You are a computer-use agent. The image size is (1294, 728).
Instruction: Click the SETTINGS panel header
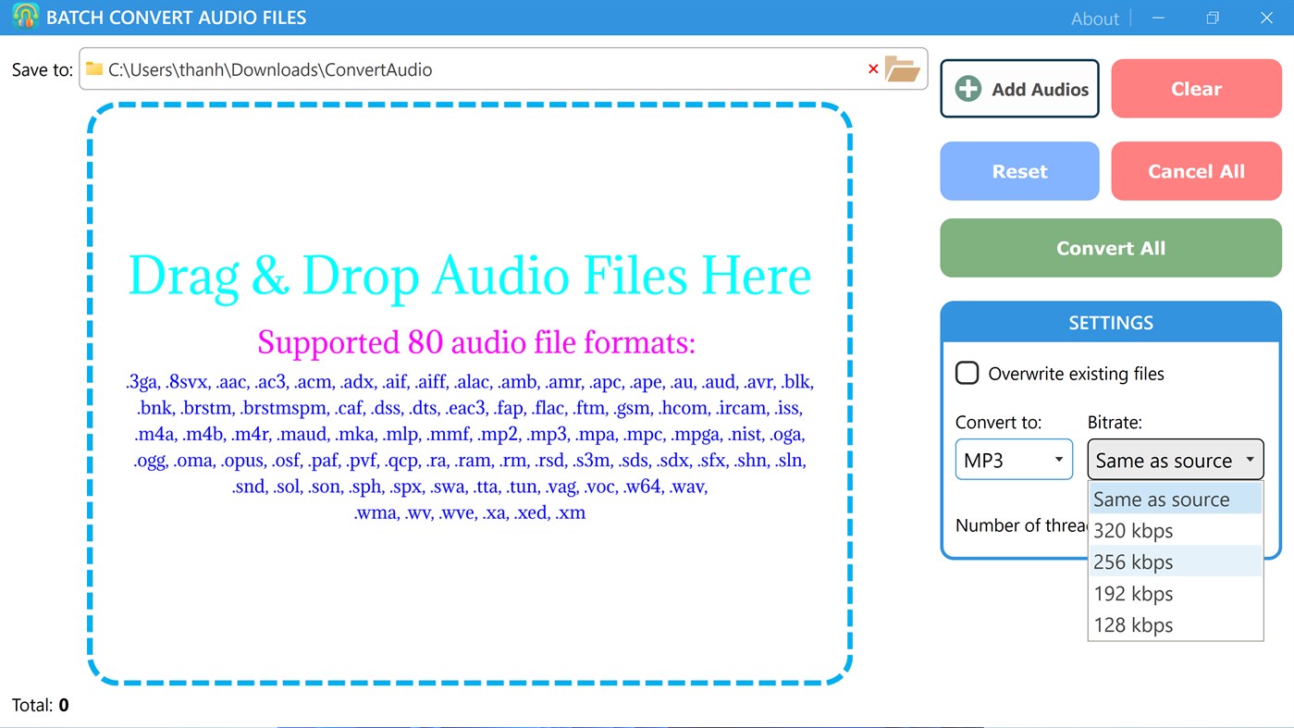click(1111, 323)
